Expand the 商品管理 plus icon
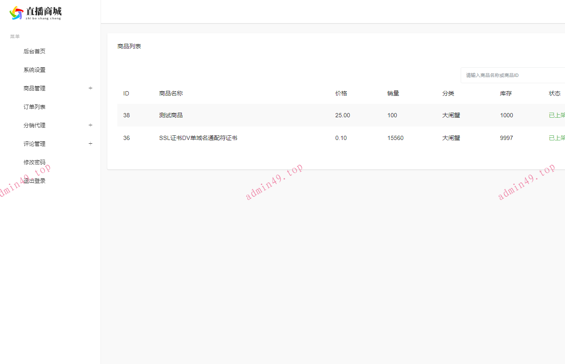565x364 pixels. pos(90,88)
